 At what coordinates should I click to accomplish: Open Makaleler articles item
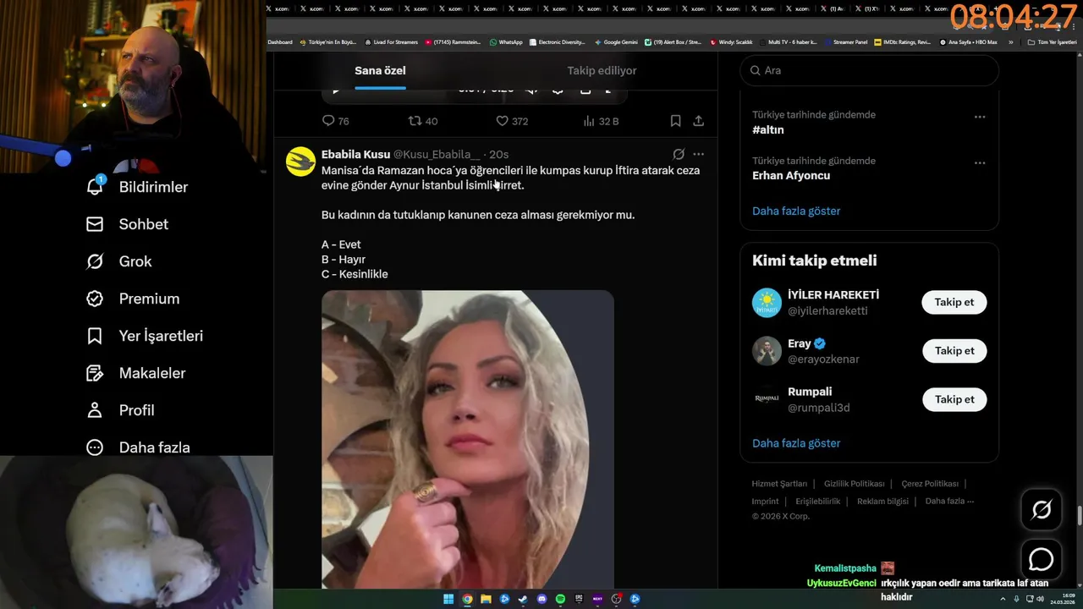(x=135, y=373)
